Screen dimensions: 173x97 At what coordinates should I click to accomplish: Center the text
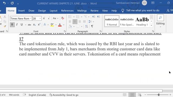click(x=75, y=22)
